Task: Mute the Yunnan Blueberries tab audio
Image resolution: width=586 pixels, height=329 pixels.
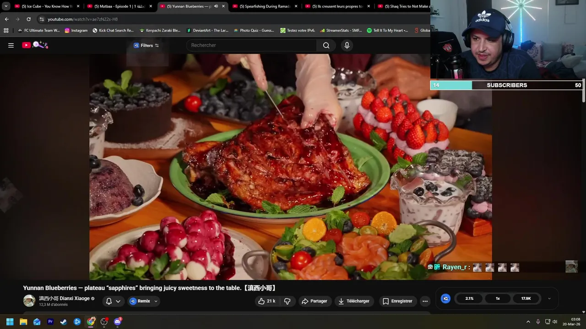Action: pos(216,6)
